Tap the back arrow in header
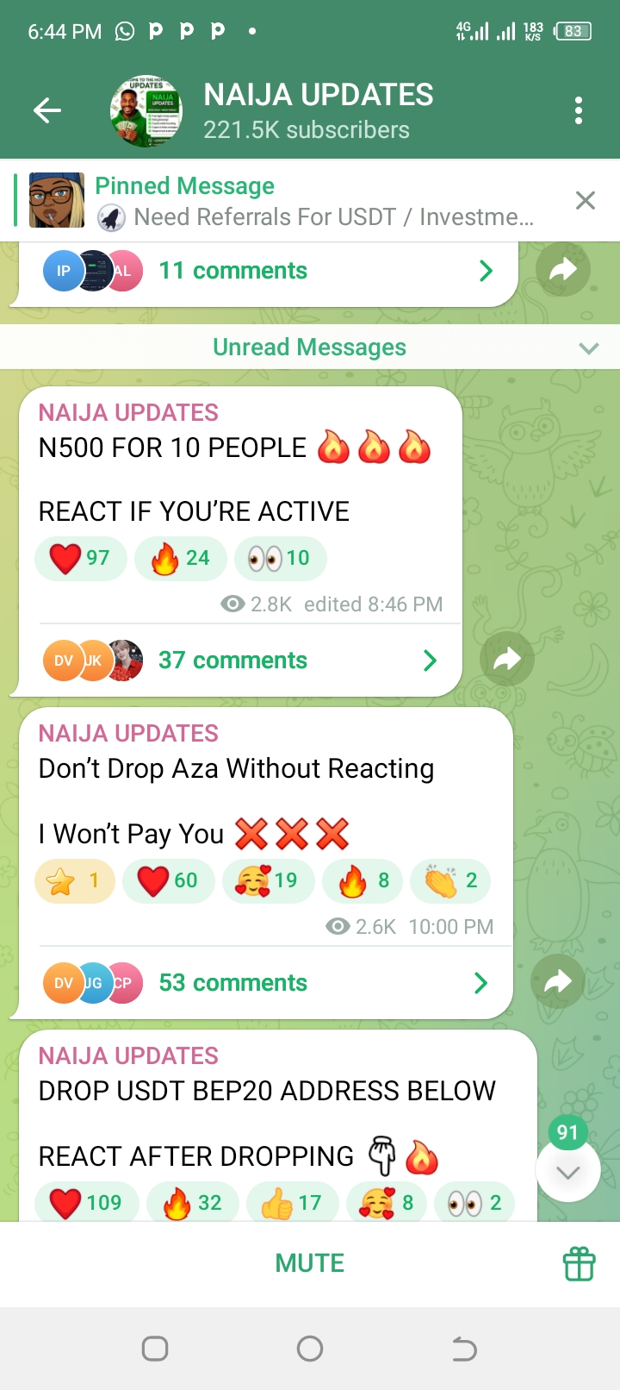The image size is (620, 1390). click(x=47, y=110)
